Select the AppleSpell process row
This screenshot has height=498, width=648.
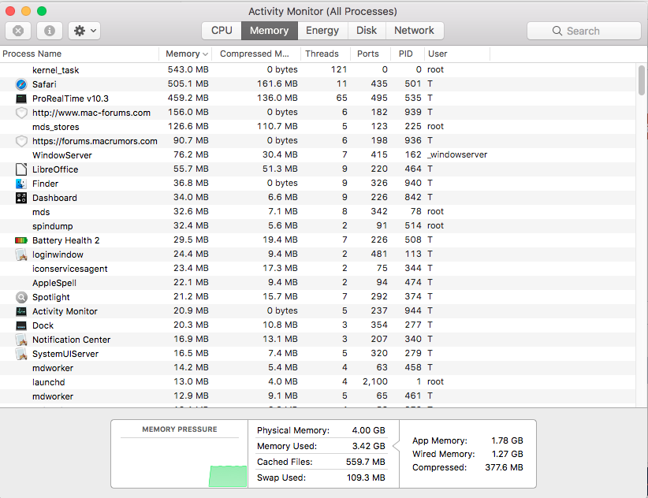318,282
